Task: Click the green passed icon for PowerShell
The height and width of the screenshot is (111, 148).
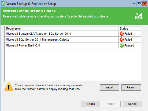Action: tap(122, 45)
